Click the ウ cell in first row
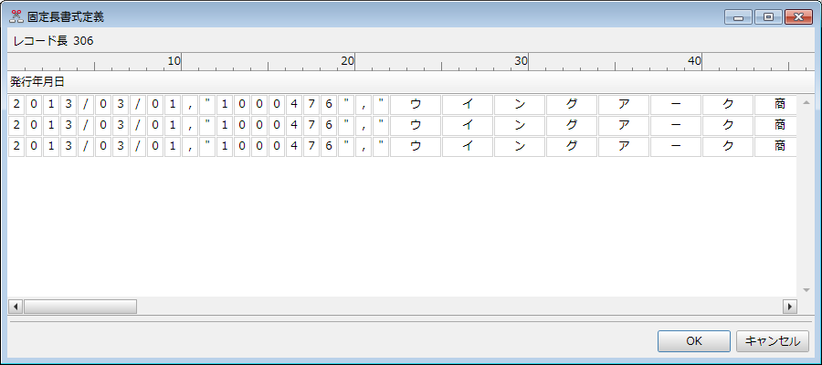The image size is (822, 365). point(416,104)
